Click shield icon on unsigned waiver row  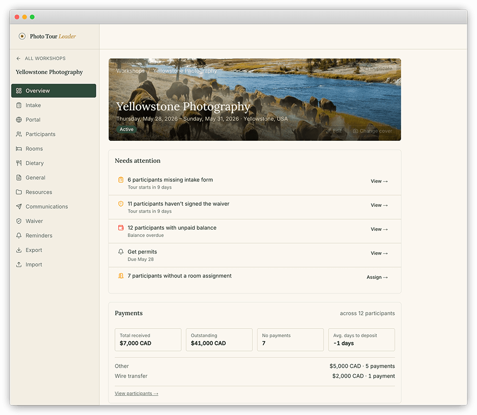click(x=121, y=204)
